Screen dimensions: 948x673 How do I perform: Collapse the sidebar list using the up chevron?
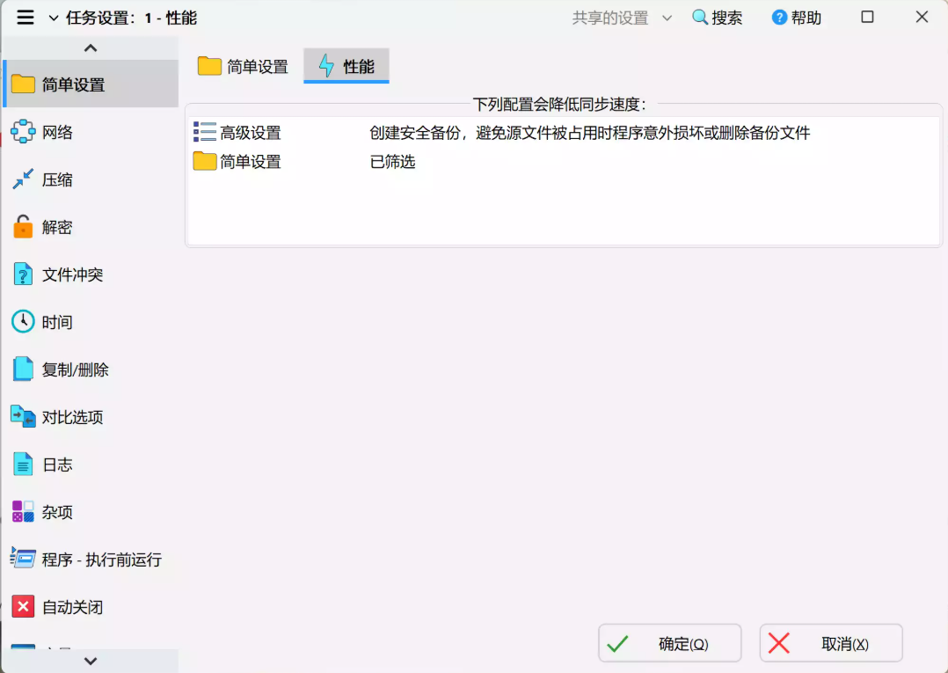(91, 47)
